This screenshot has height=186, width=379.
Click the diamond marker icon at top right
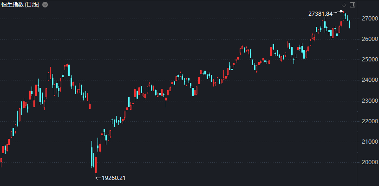[x=344, y=5]
